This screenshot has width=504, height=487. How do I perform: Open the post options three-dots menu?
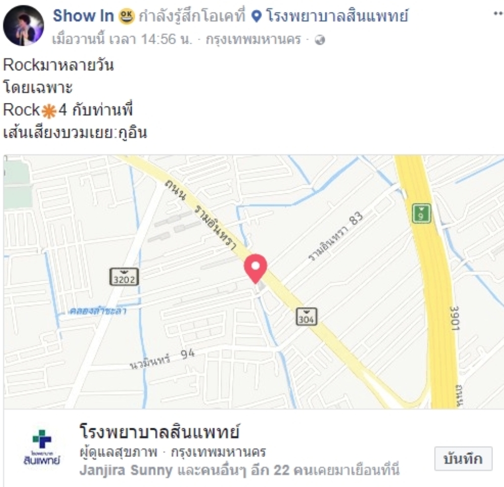[498, 14]
